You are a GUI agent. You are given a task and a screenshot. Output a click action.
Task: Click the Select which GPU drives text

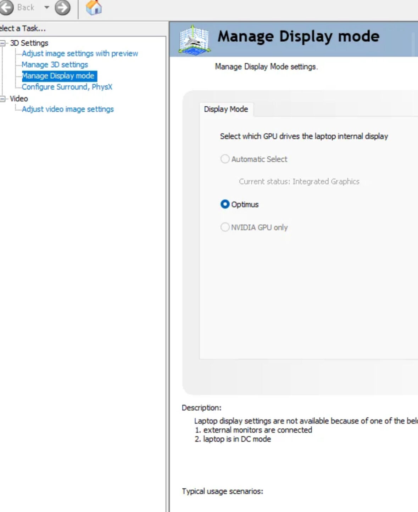[x=304, y=136]
